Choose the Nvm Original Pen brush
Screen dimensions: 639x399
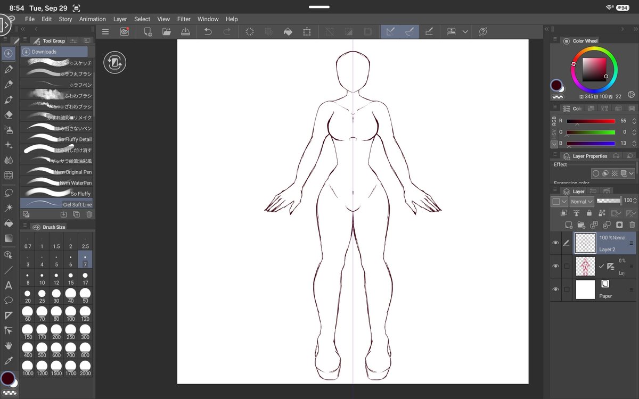(x=56, y=172)
